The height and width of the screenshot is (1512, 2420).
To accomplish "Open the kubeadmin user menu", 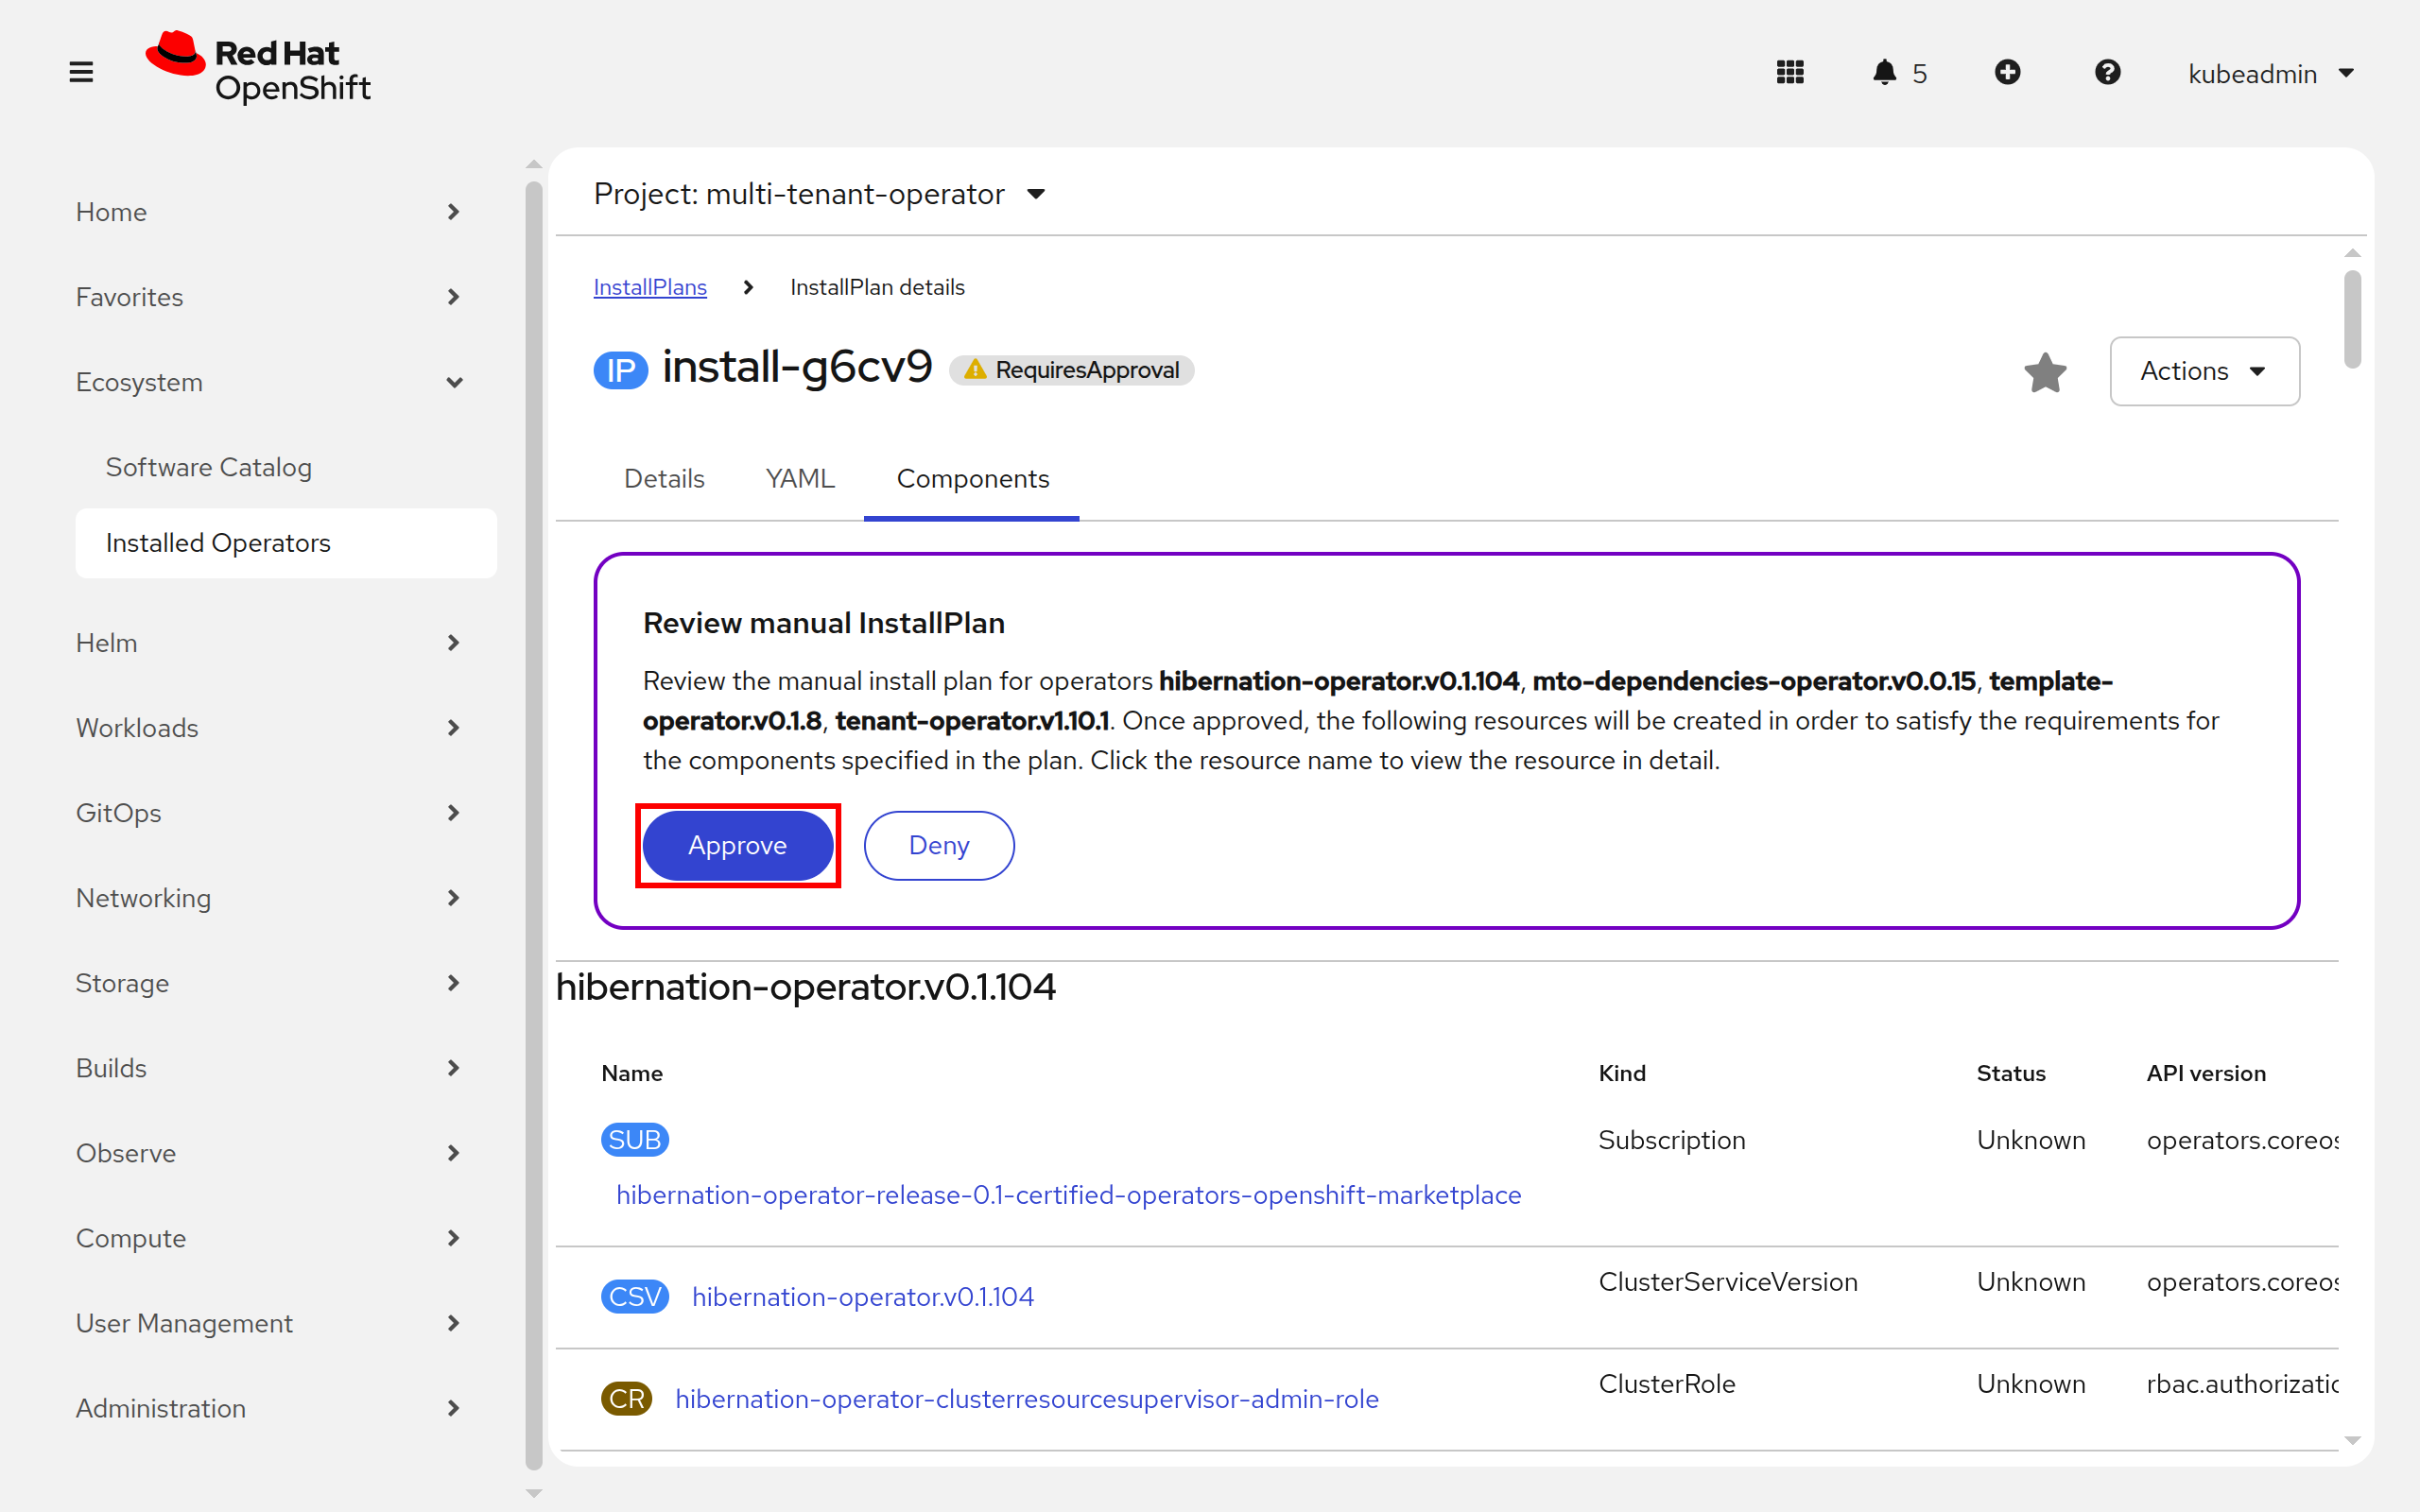I will click(x=2270, y=74).
